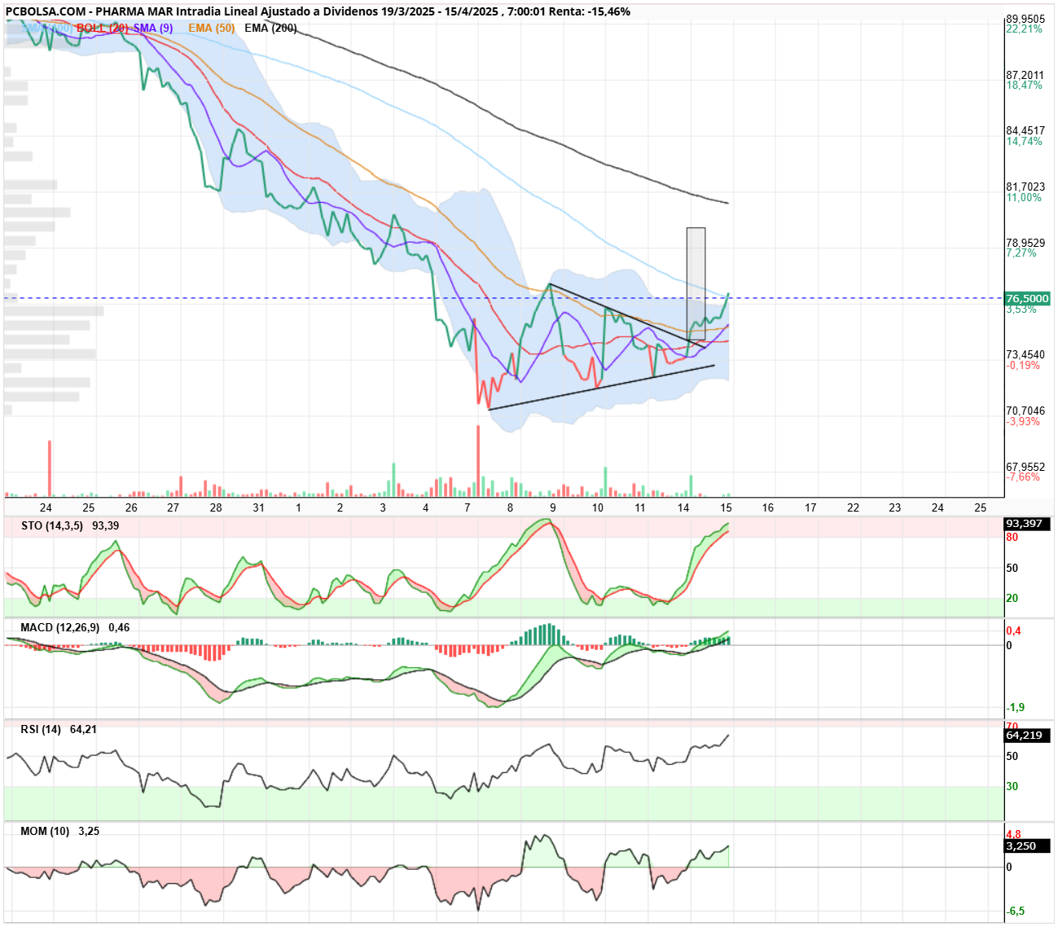This screenshot has width=1058, height=927.
Task: Click the 50 level in the RSI panel
Action: click(x=1012, y=756)
